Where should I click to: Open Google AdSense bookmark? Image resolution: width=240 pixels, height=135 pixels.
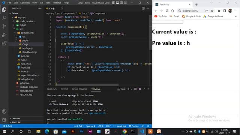213,16
